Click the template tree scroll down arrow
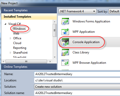The height and width of the screenshot is (96, 120). pos(55,57)
